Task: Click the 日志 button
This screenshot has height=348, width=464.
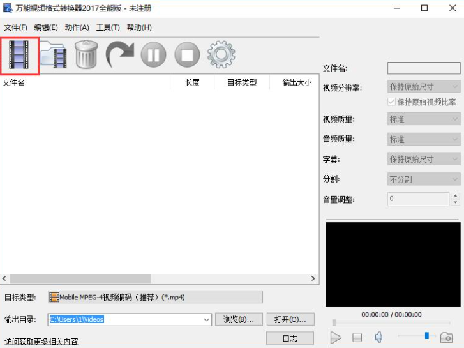Action: [x=290, y=338]
